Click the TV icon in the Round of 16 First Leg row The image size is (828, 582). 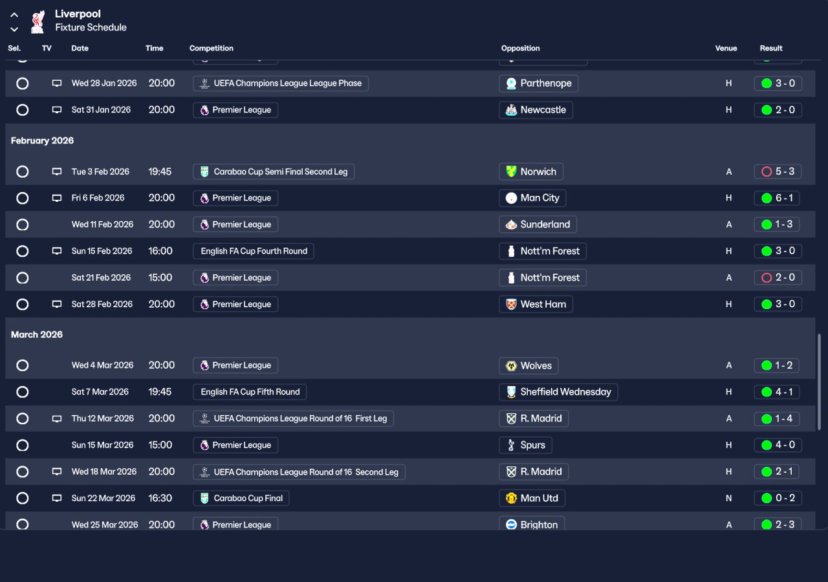57,418
